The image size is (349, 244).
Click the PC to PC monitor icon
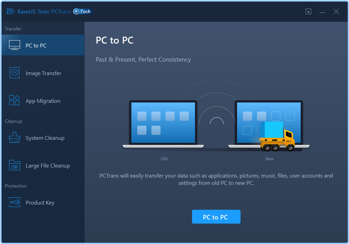coord(15,45)
